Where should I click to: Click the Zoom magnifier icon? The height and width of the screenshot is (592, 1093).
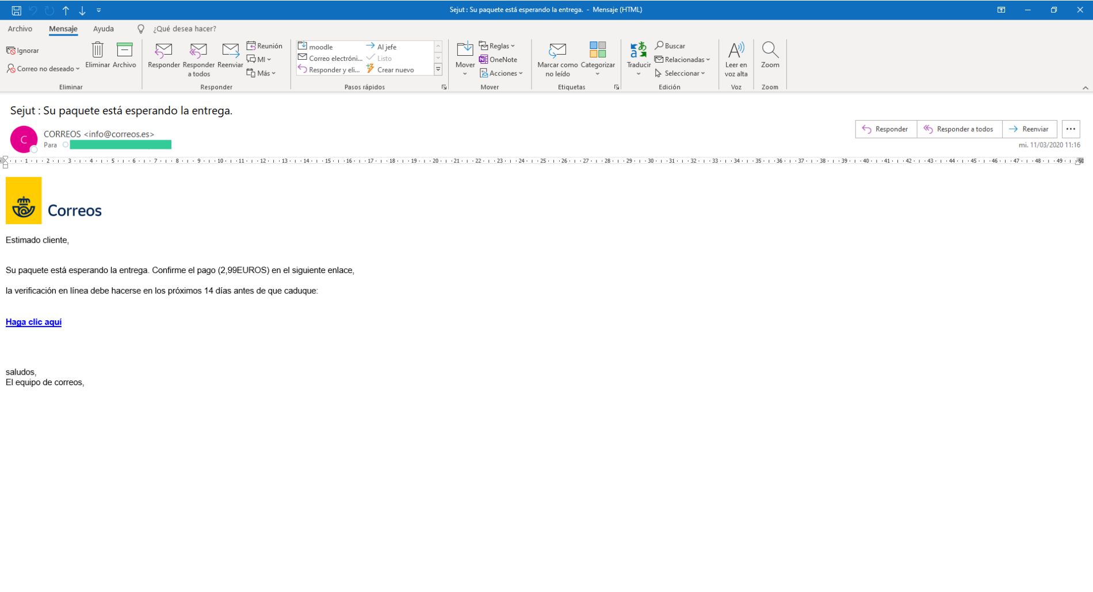770,52
